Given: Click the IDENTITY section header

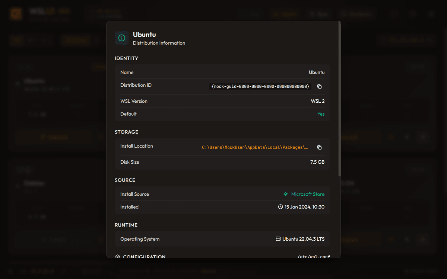Looking at the screenshot, I should click(x=126, y=58).
